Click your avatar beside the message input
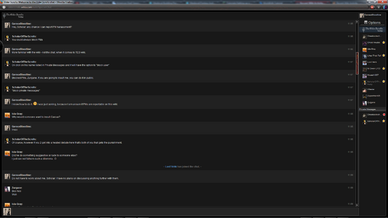This screenshot has width=388, height=218. pos(7,211)
